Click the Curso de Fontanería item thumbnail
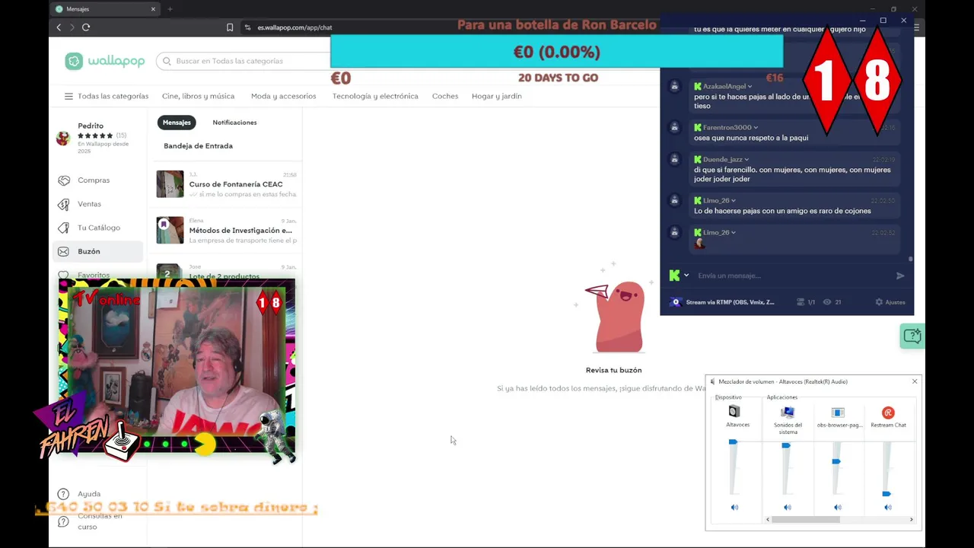Viewport: 974px width, 548px height. pos(170,184)
